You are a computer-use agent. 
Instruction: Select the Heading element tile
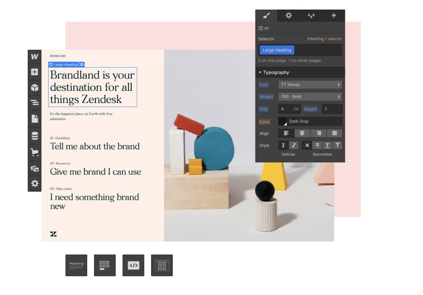tap(76, 265)
